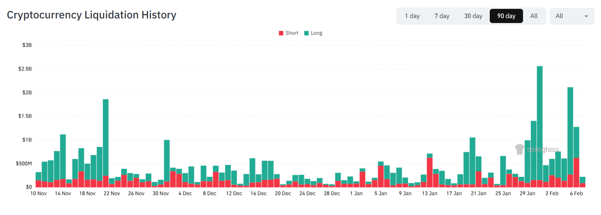Click the Cryptocurrency Liquidation History title
Image resolution: width=601 pixels, height=215 pixels.
91,15
